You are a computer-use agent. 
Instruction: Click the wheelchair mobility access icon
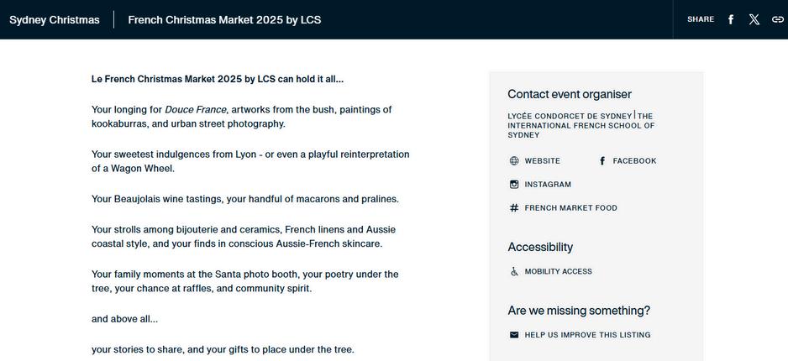(514, 272)
